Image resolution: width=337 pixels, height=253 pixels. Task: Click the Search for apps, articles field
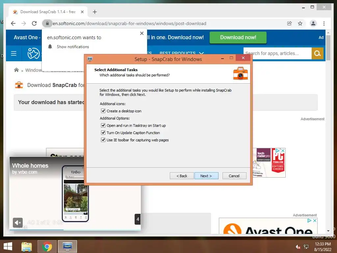(x=277, y=53)
